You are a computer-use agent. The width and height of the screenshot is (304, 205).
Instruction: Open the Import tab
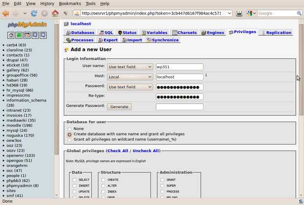point(132,40)
